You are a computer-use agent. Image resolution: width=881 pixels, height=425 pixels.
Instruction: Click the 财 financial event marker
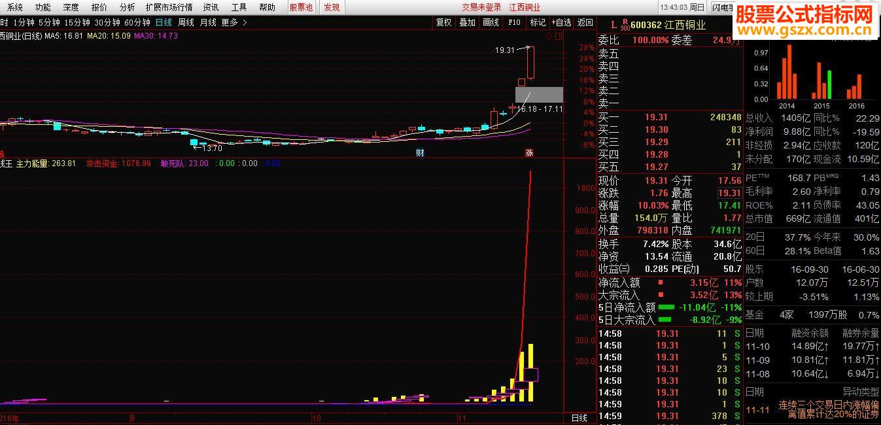click(x=421, y=153)
